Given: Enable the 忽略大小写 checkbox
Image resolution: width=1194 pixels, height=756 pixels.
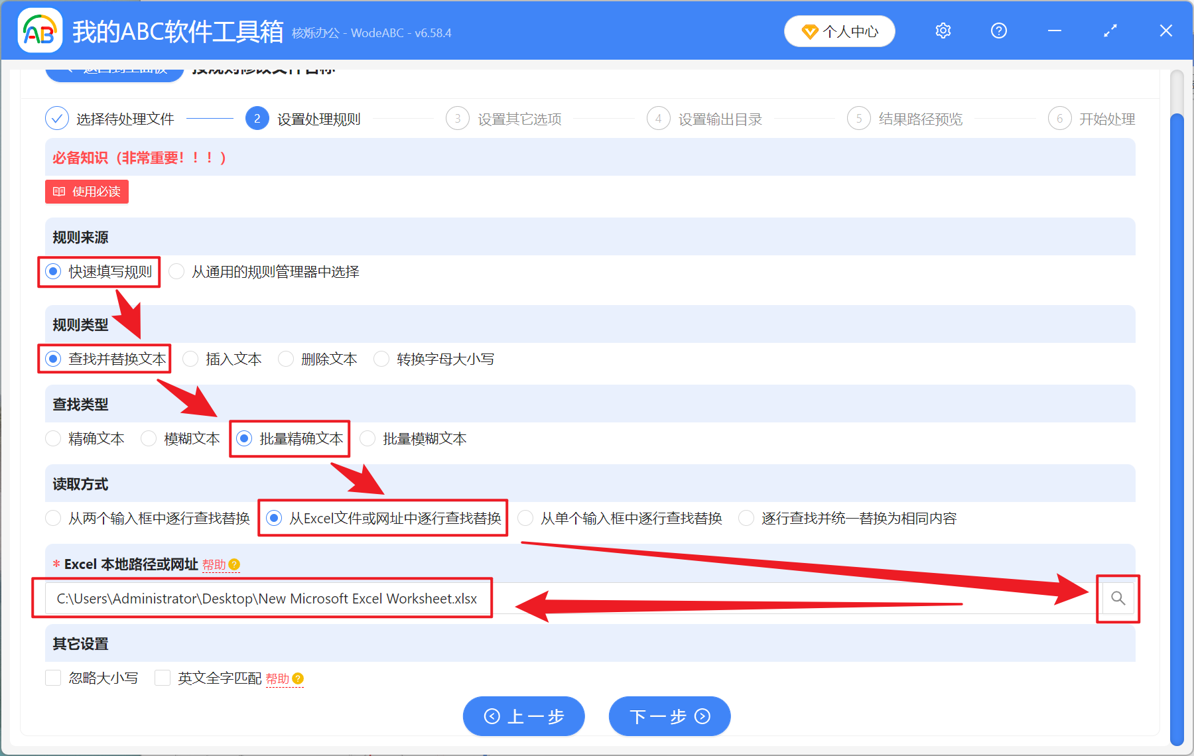Looking at the screenshot, I should (x=53, y=678).
